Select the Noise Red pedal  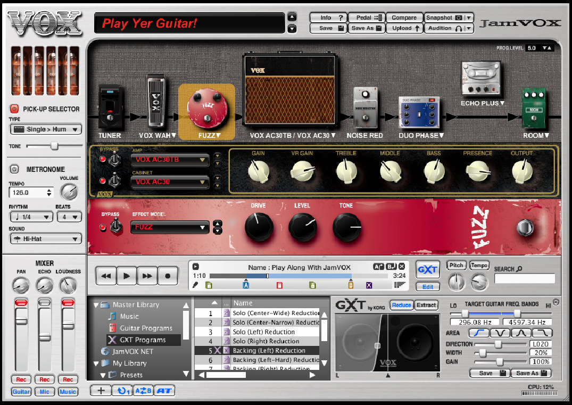(365, 108)
